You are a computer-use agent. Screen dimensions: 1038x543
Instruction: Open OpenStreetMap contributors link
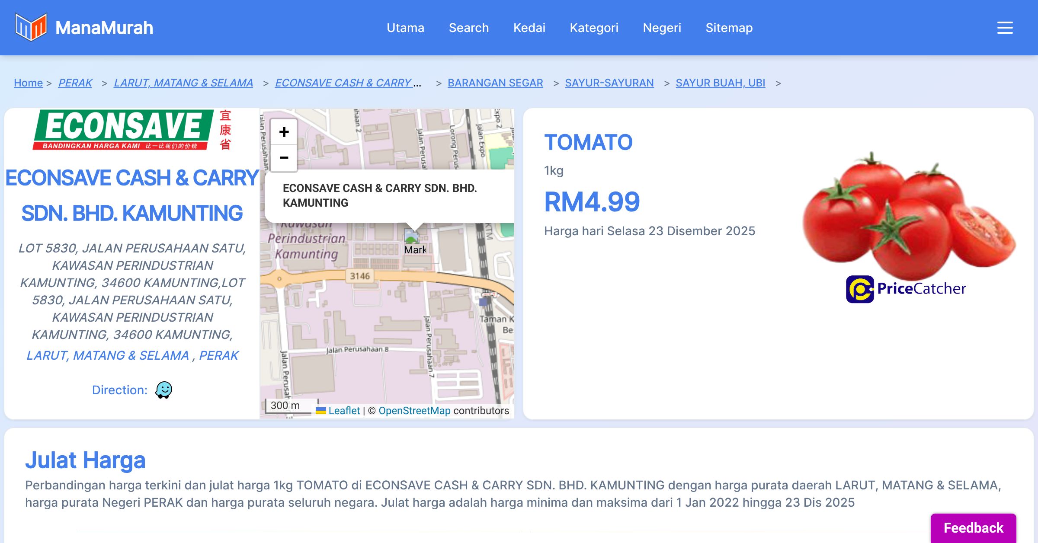[414, 411]
